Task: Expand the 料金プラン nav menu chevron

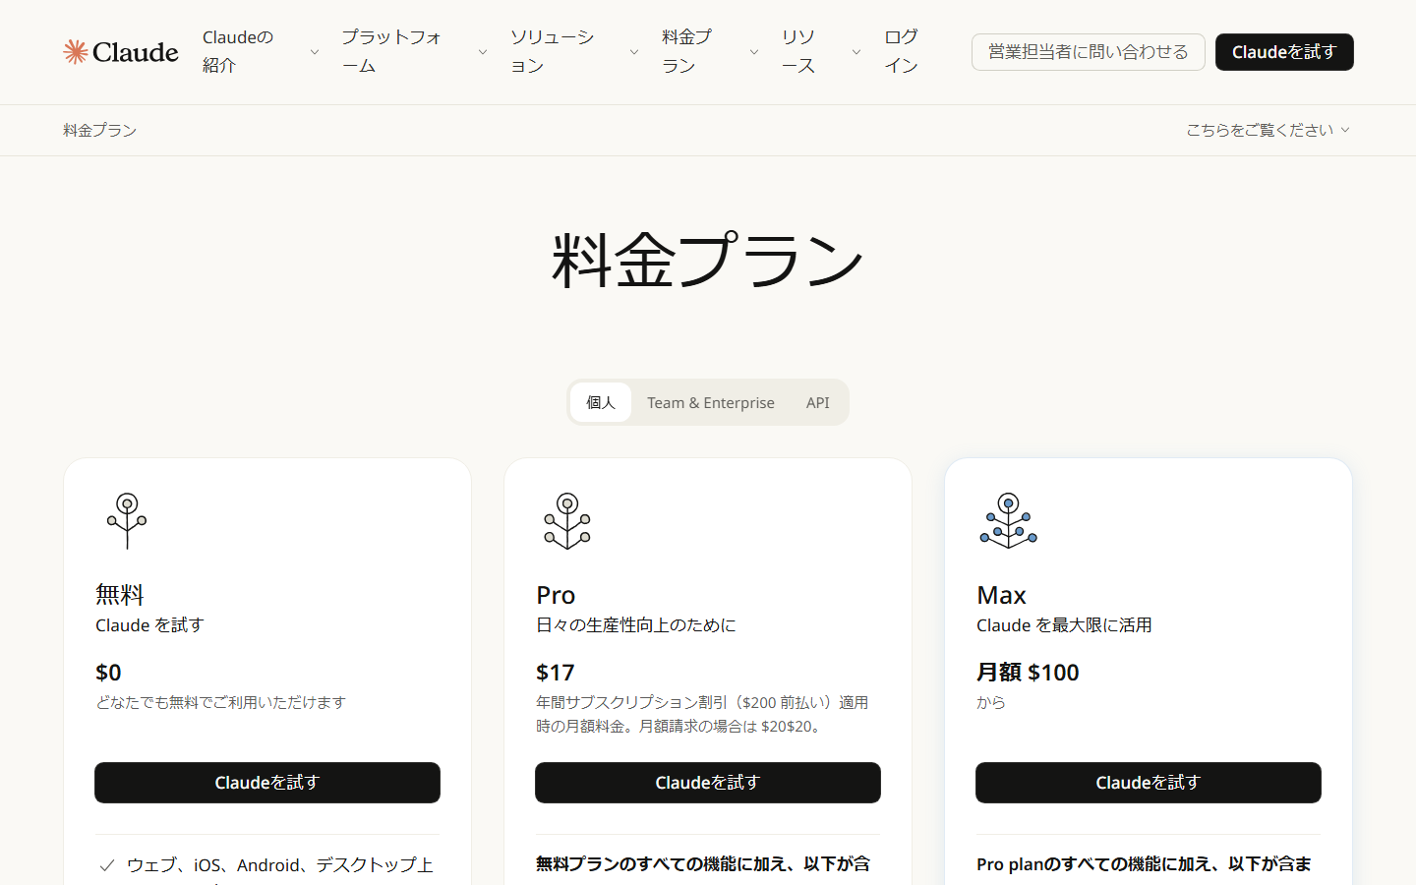Action: click(x=754, y=52)
